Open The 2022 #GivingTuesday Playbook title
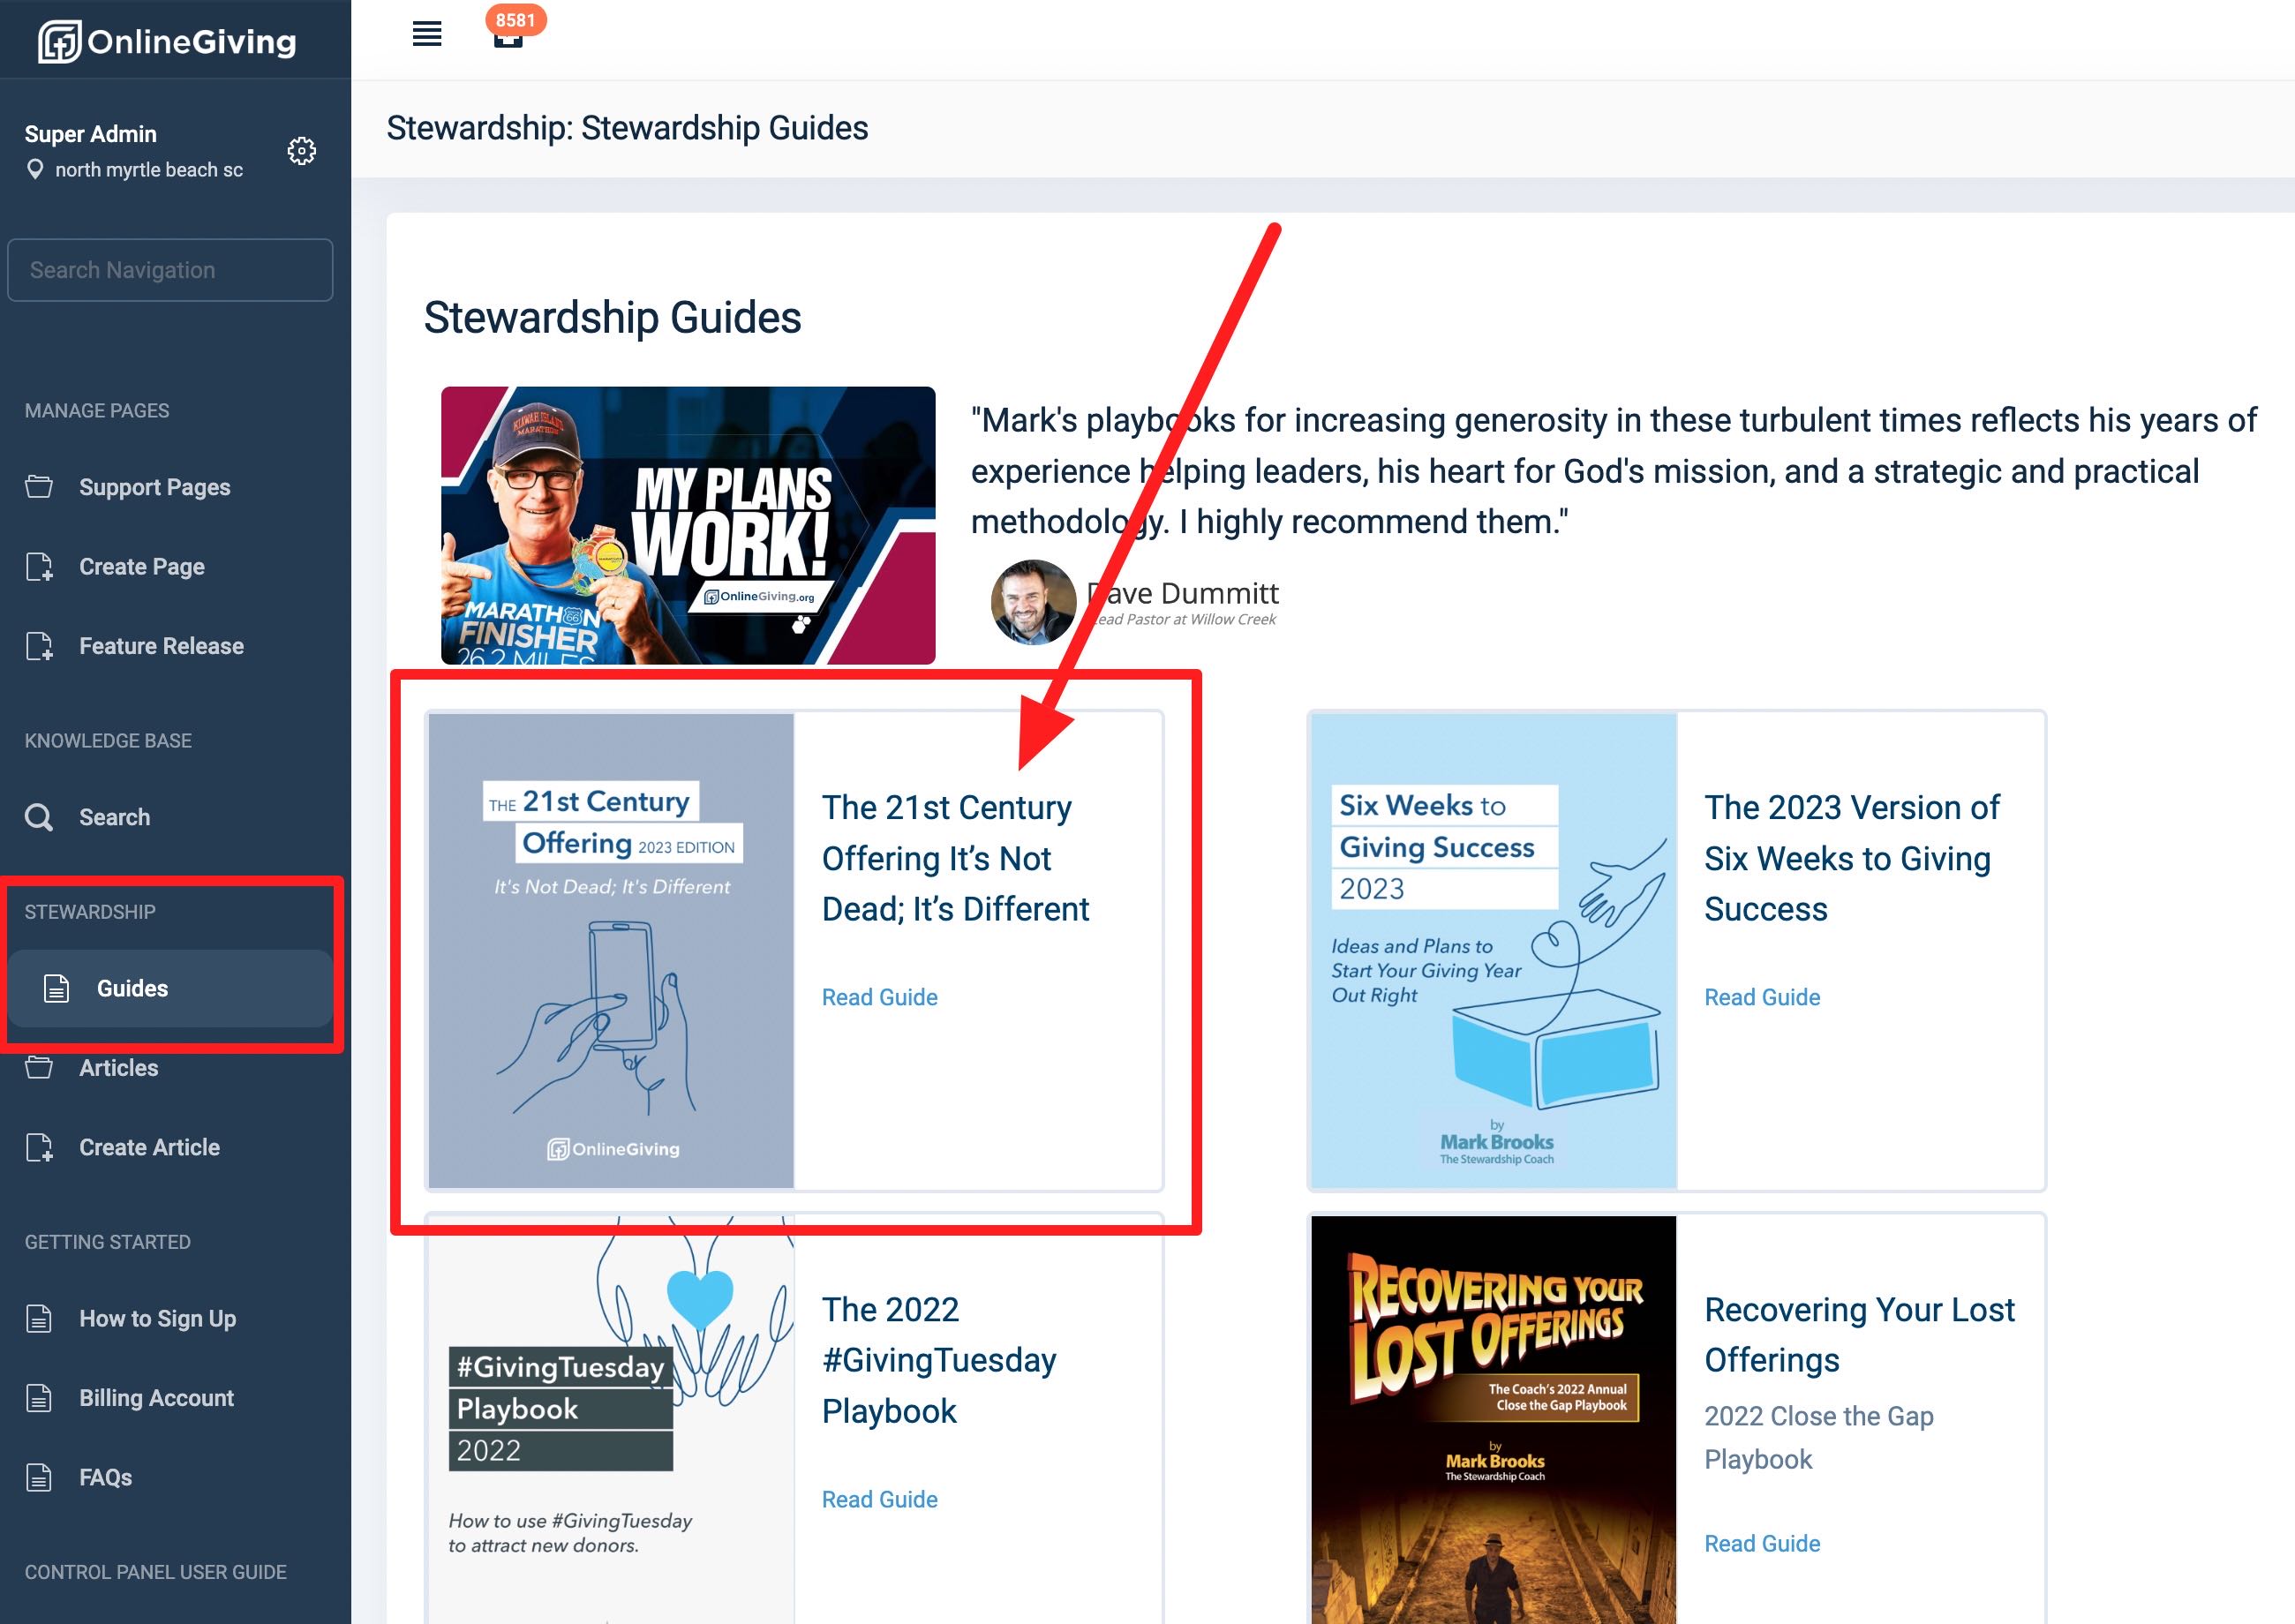The image size is (2295, 1624). 939,1360
